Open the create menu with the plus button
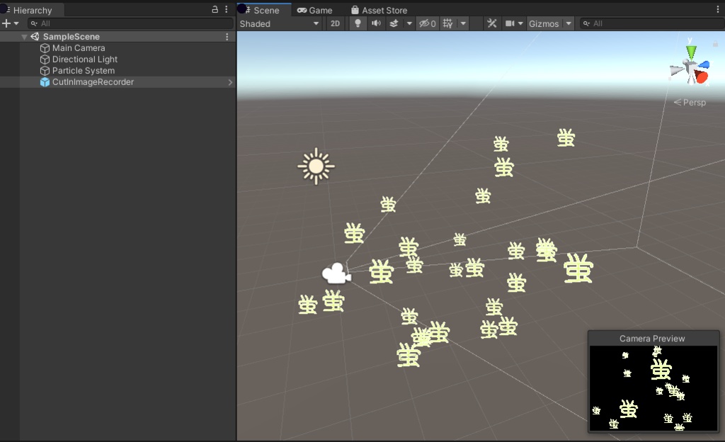725x442 pixels. pos(6,23)
